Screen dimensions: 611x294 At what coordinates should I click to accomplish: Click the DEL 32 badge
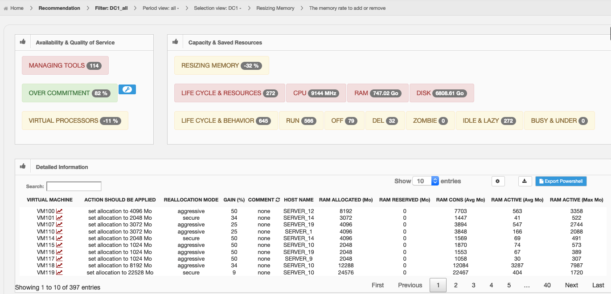point(385,121)
